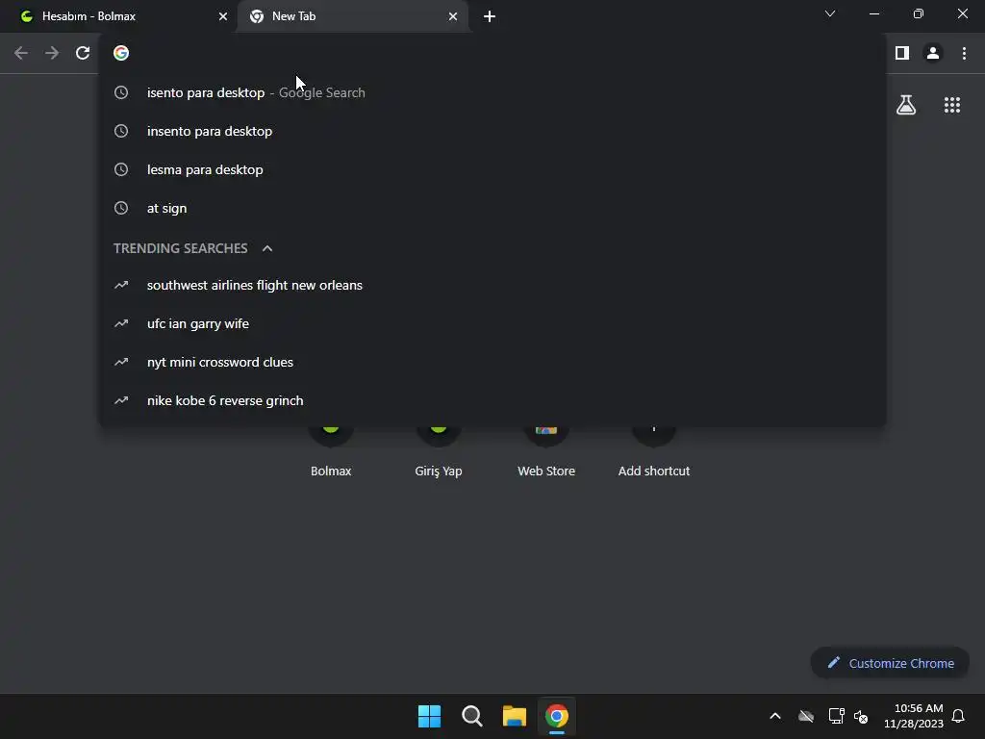Select 'insento para desktop' history suggestion
The image size is (985, 739).
pyautogui.click(x=492, y=131)
